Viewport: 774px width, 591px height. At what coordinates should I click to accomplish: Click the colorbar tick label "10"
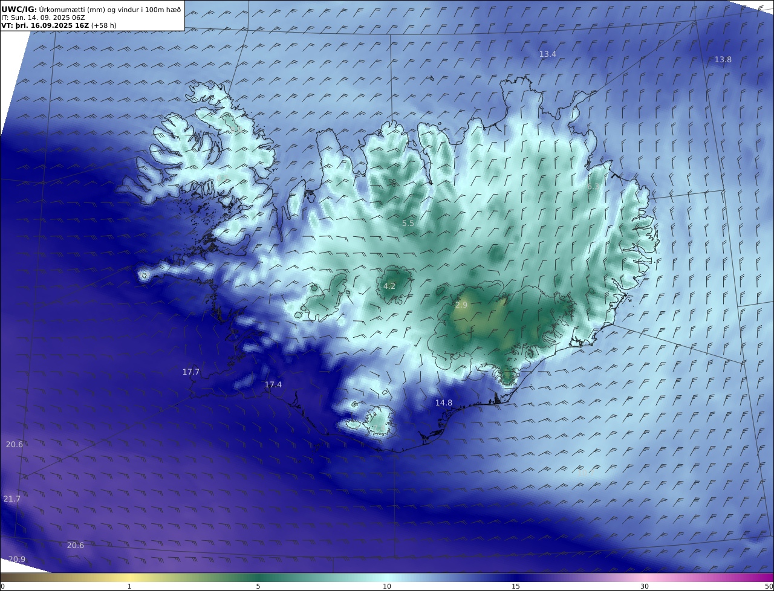(387, 586)
